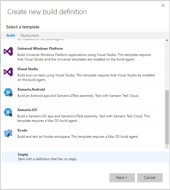The width and height of the screenshot is (170, 190).
Task: Click the Universal Windows Platform Visual Studio icon
Action: (8, 51)
